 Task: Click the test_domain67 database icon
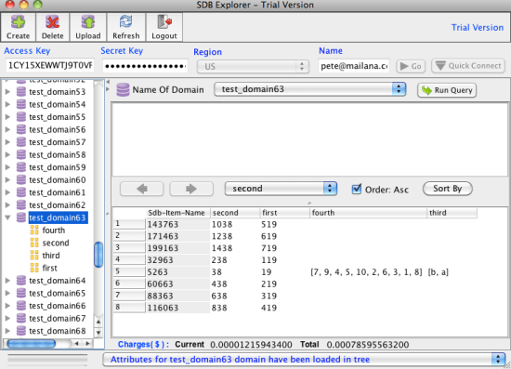click(21, 318)
